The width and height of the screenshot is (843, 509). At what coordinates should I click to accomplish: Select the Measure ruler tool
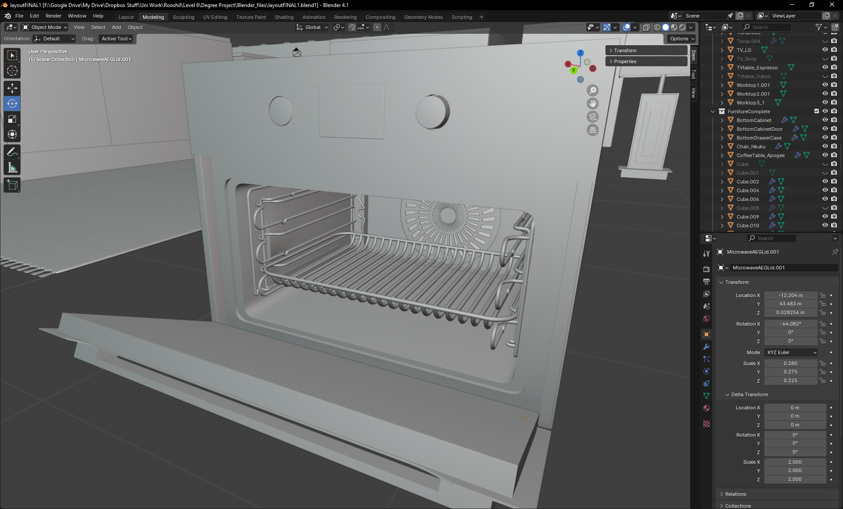coord(12,168)
